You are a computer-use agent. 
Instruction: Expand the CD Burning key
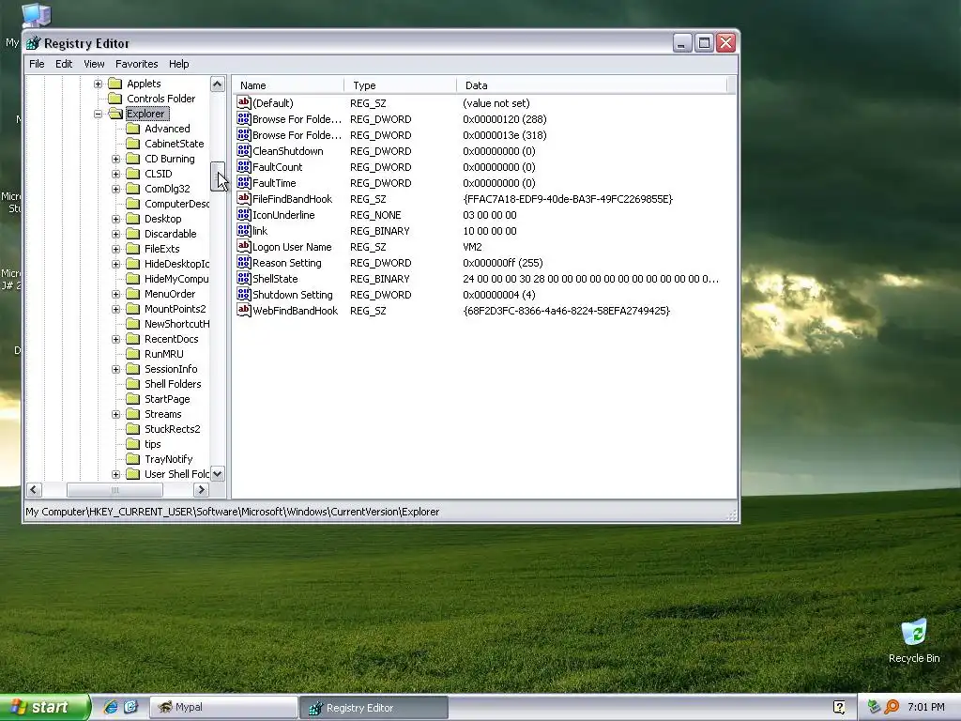pyautogui.click(x=115, y=159)
